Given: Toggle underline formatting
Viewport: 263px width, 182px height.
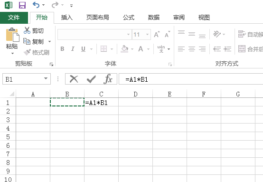Looking at the screenshot, I should click(x=84, y=49).
